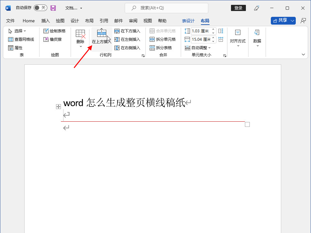Screen dimensions: 311x233
Task: Open the 自动调整 autofit dropdown
Action: click(198, 48)
